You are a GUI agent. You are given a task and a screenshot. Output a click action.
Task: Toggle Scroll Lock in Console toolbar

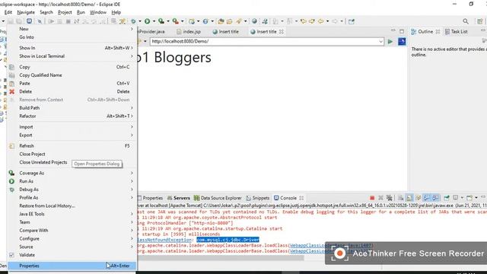tap(409, 198)
